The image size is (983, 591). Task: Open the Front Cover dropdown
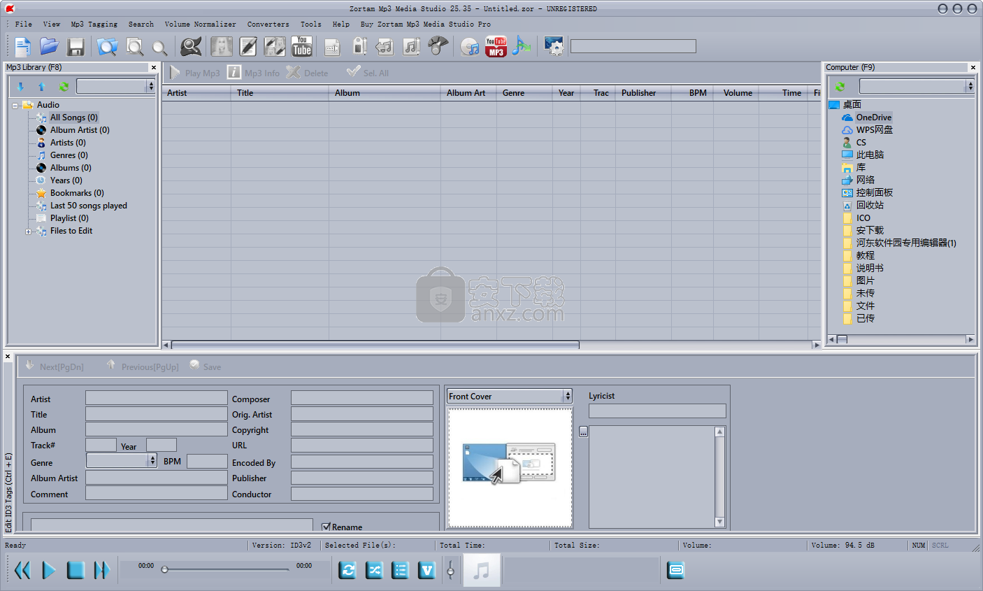click(x=567, y=397)
